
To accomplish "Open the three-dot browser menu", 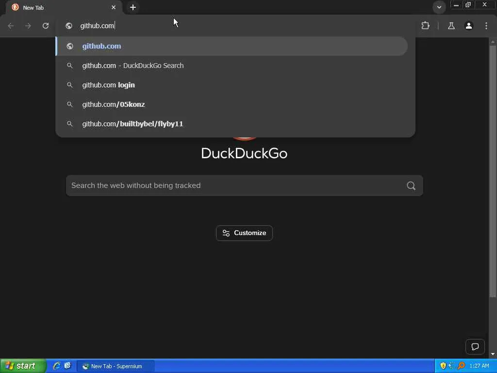I will point(486,26).
